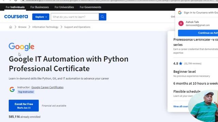Click the View all courses link
The height and width of the screenshot is (122, 218).
(181, 106)
